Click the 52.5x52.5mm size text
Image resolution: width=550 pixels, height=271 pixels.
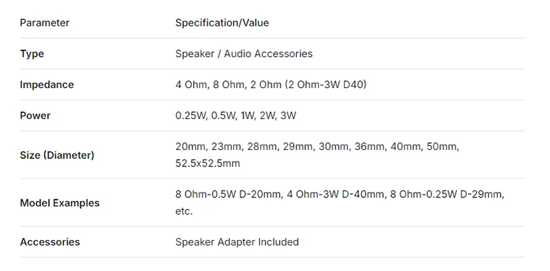click(208, 163)
